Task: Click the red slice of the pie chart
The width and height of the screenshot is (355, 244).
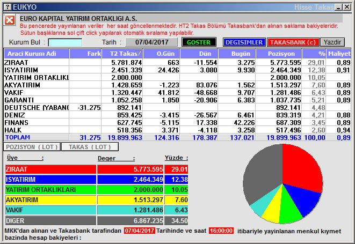Action: click(x=301, y=167)
